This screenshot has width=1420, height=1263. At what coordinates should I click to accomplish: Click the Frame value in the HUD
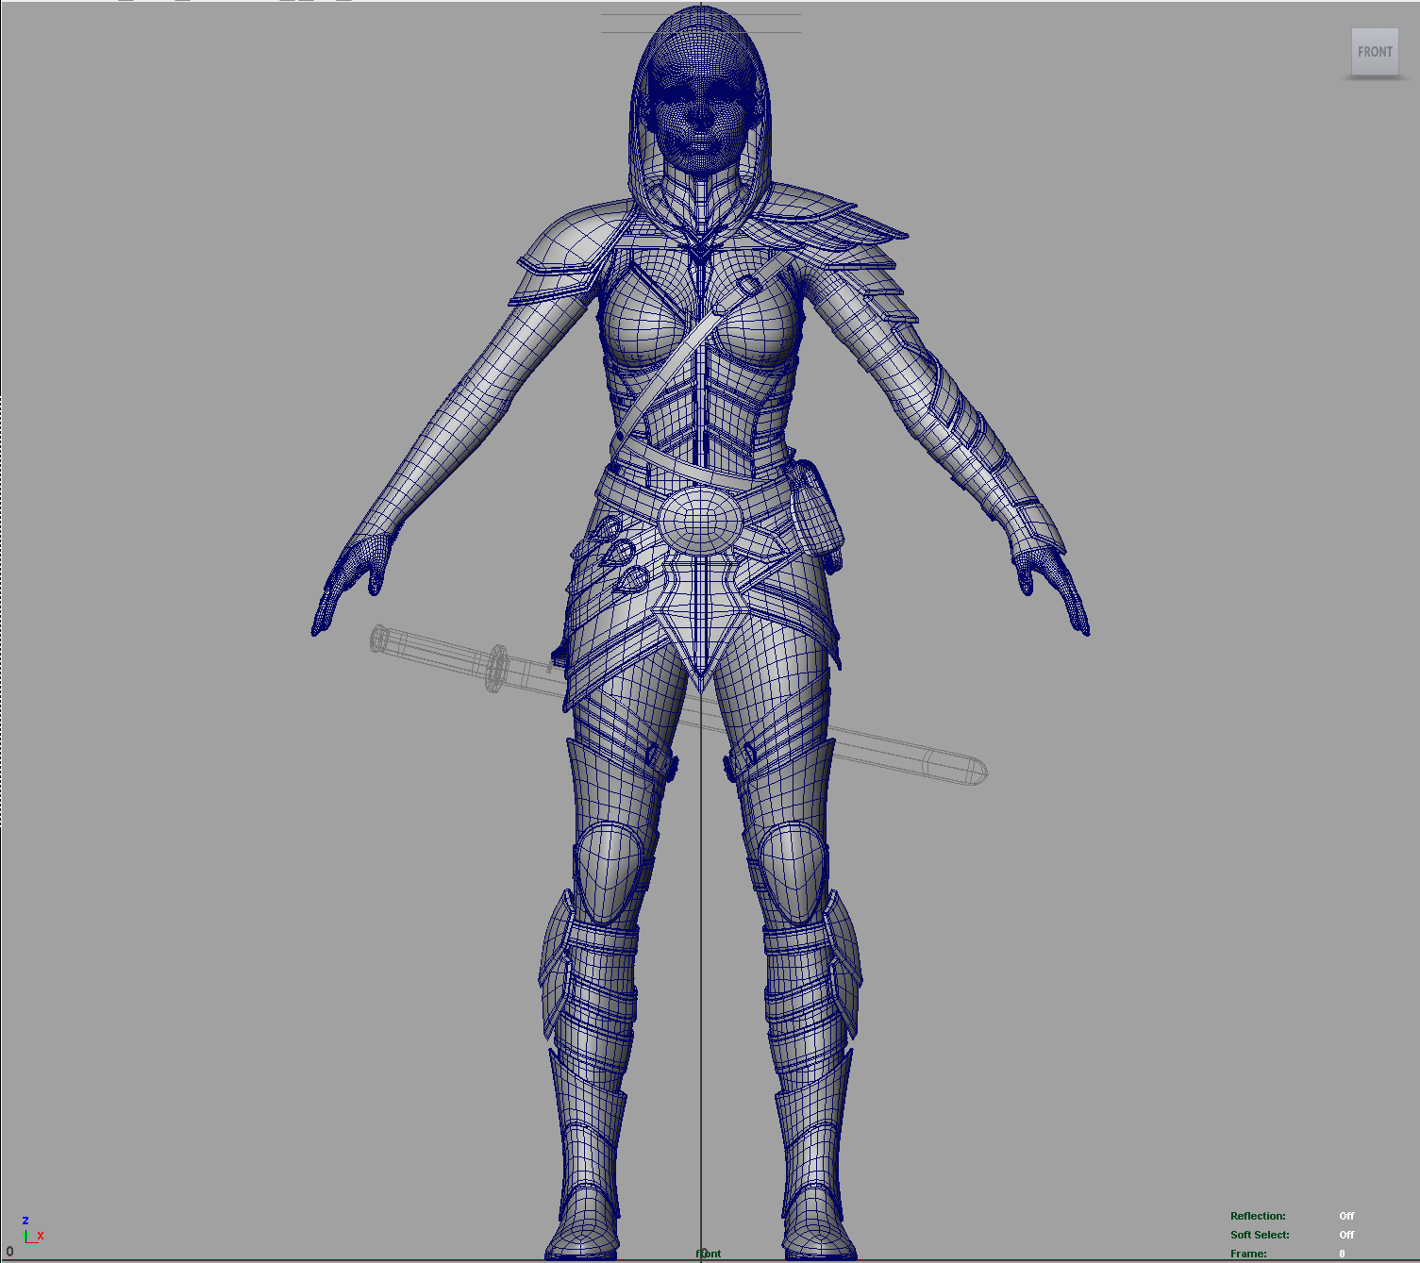point(1341,1254)
